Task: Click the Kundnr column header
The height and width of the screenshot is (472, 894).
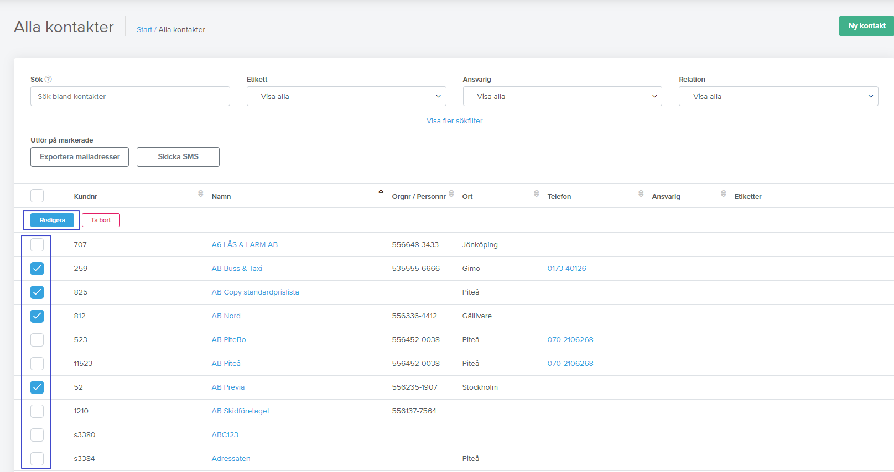Action: (85, 197)
